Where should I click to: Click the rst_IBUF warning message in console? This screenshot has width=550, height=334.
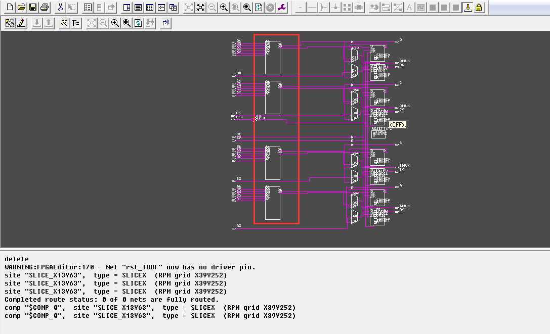coord(130,267)
